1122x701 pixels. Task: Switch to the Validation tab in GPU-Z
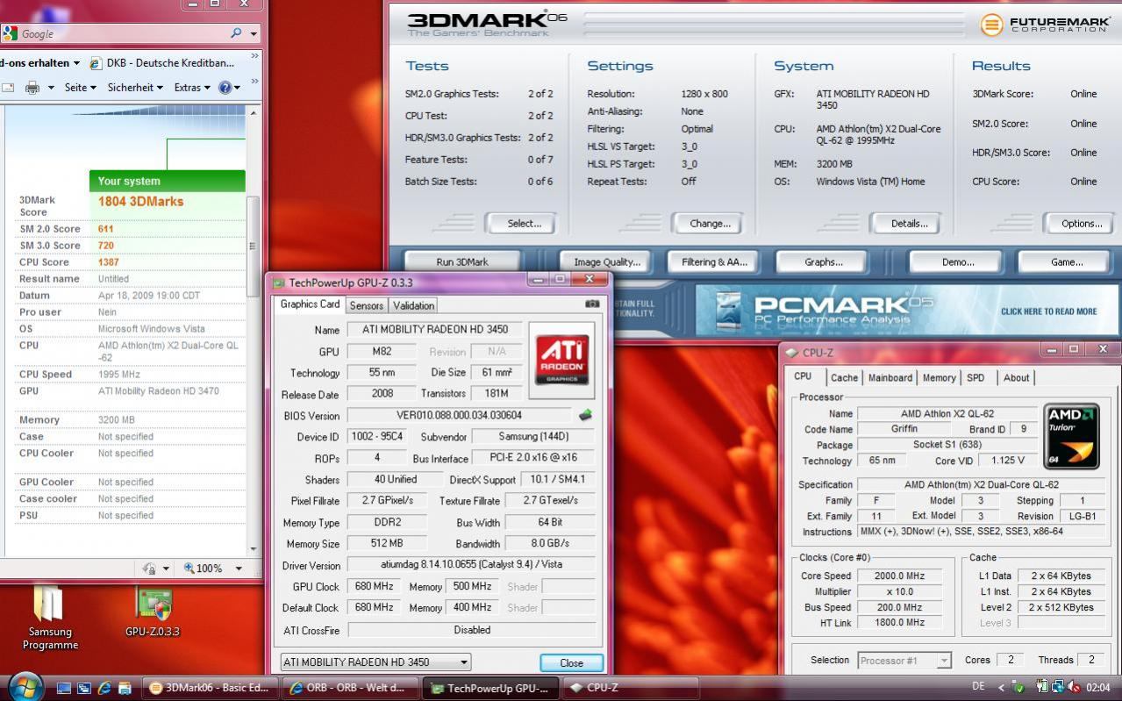coord(413,305)
